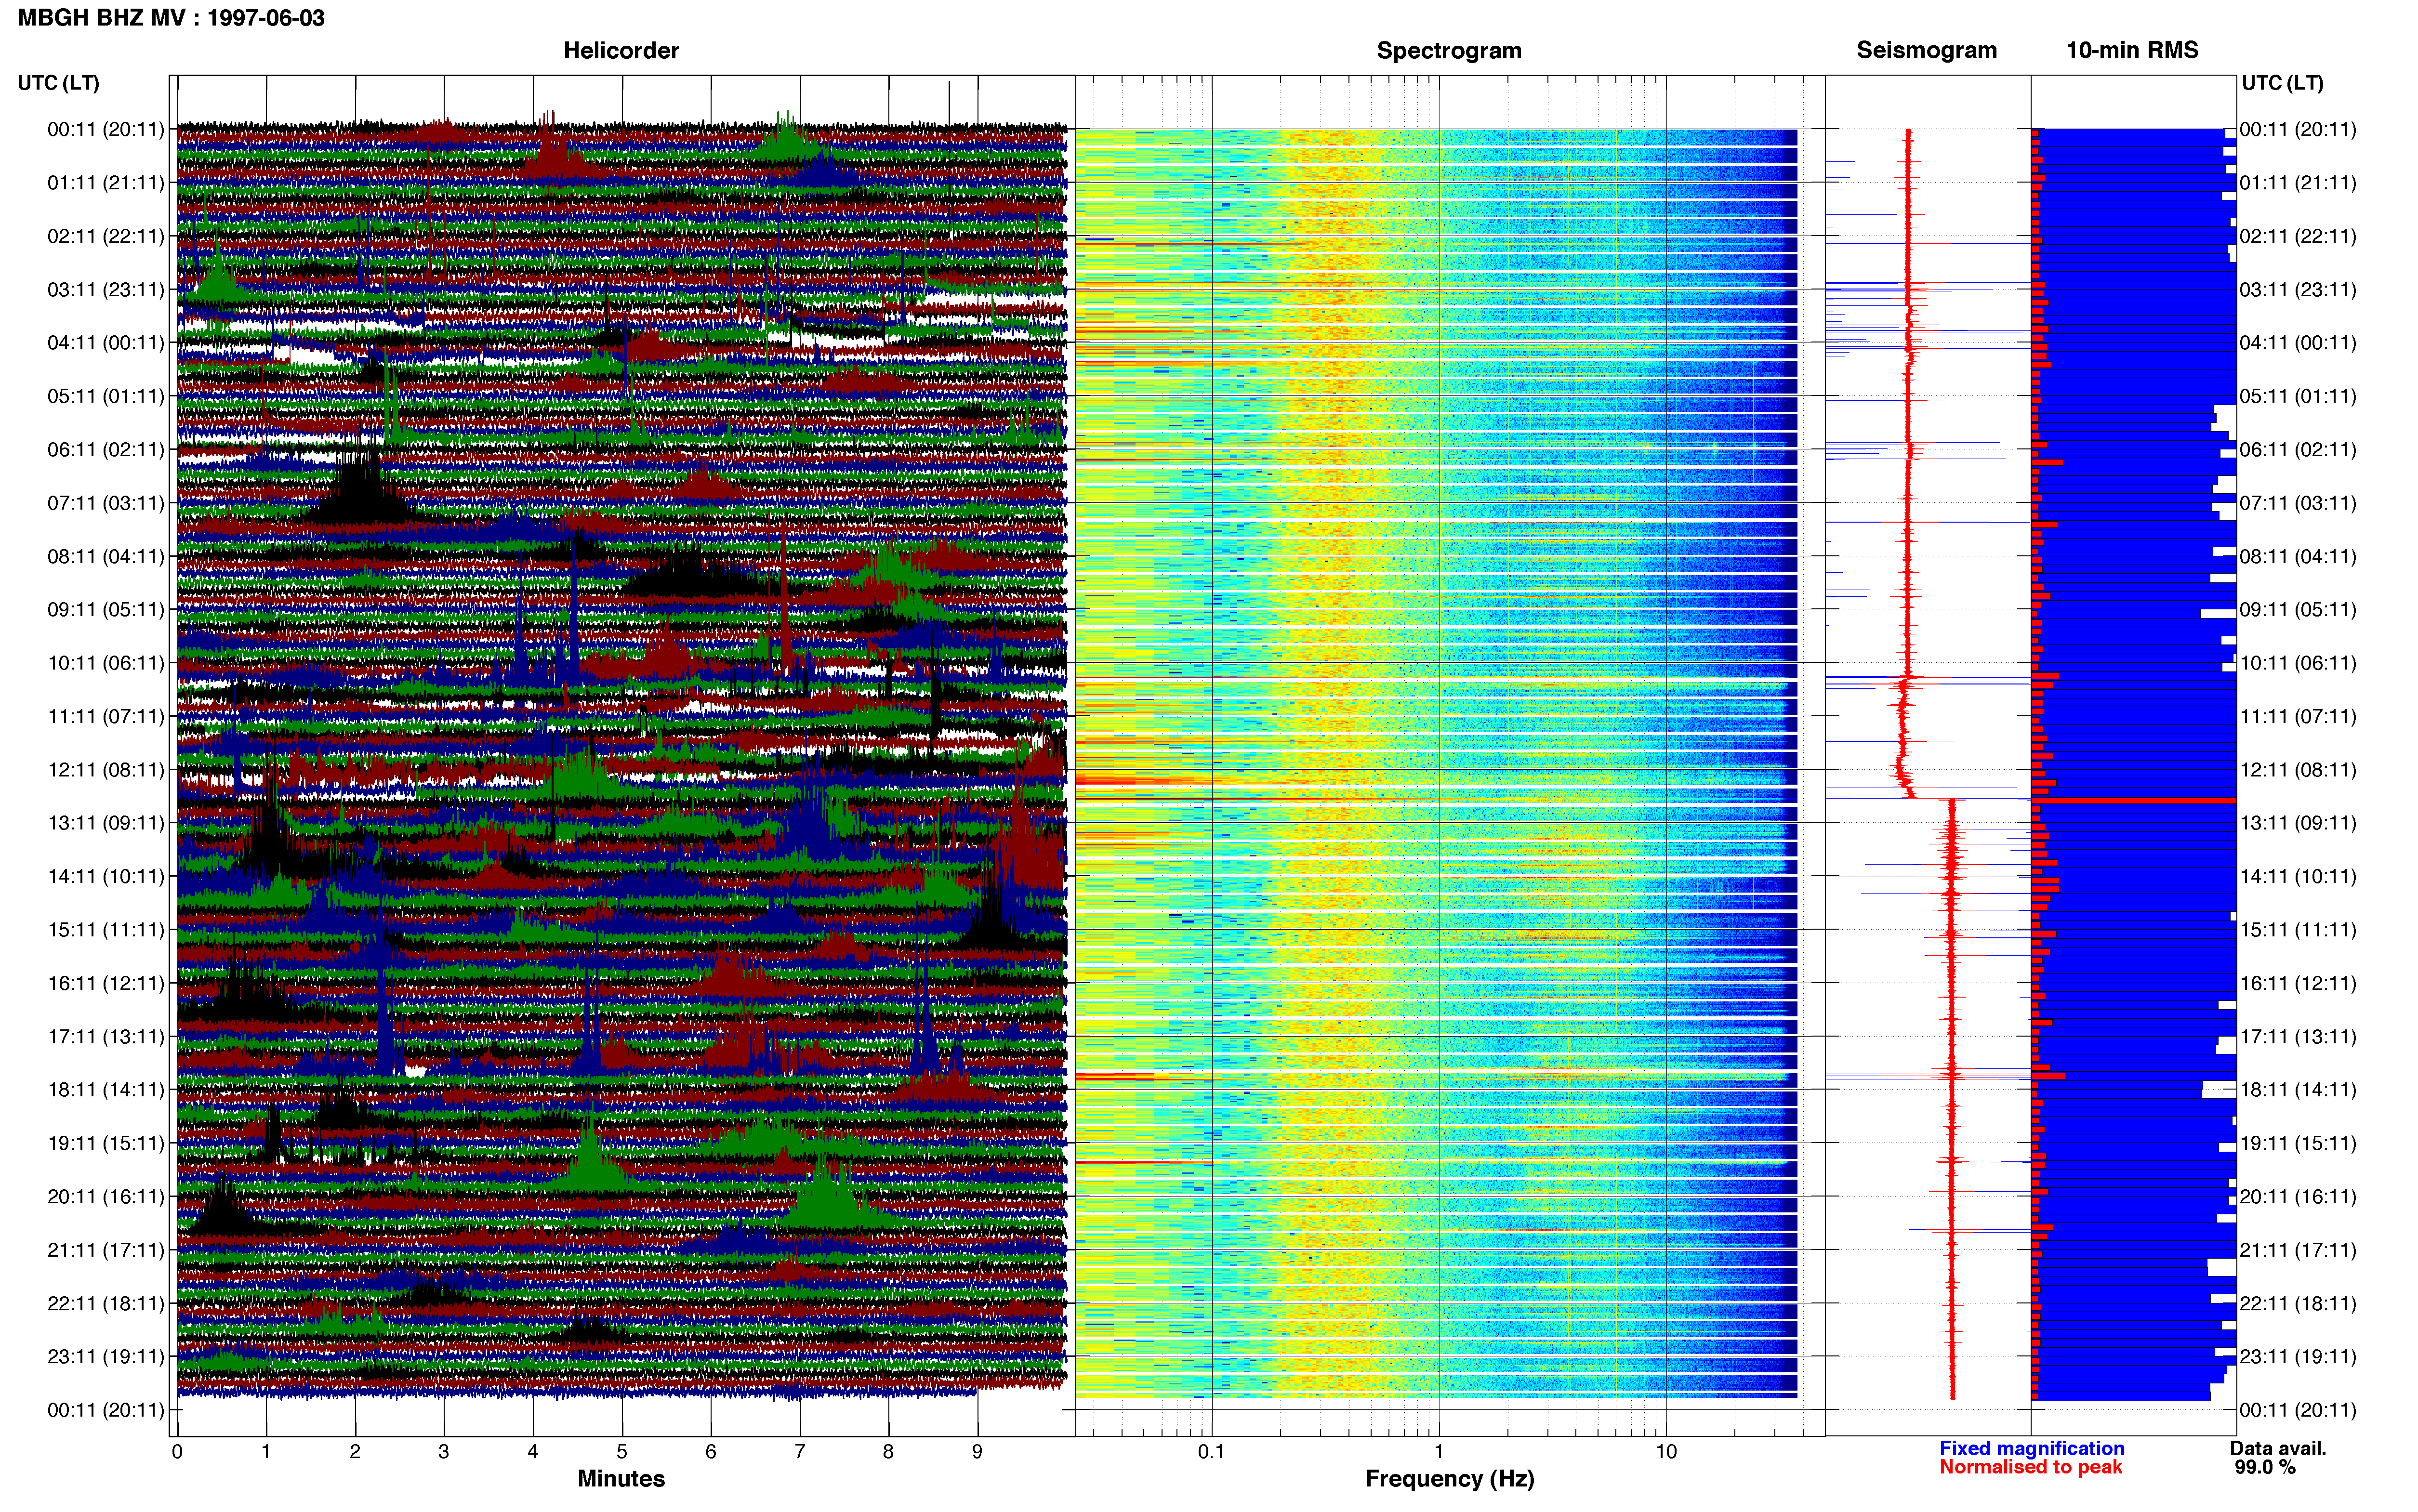Screen dimensions: 2418x1512
Task: Click left time label '10:11 (06:11)'
Action: point(106,663)
